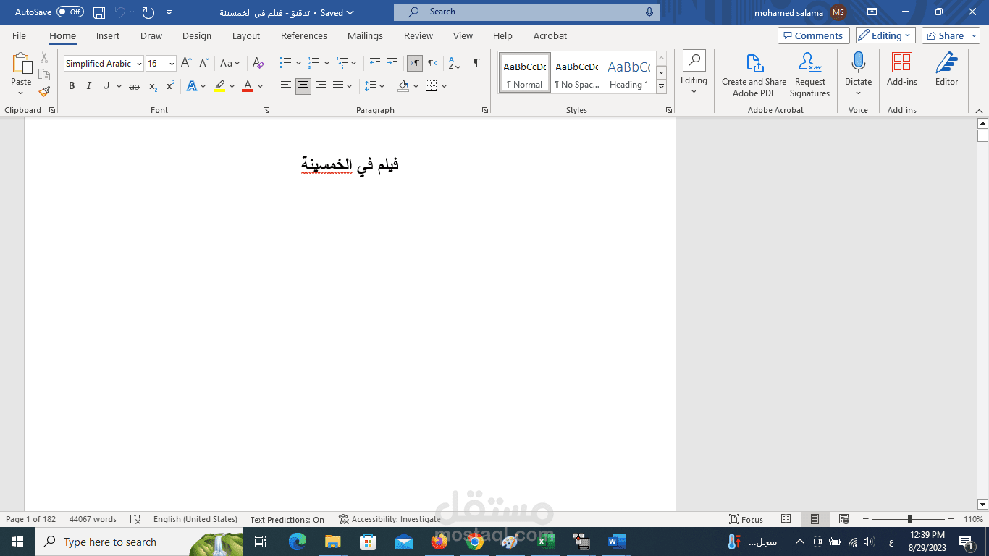Increase indent of the paragraph

pos(392,63)
